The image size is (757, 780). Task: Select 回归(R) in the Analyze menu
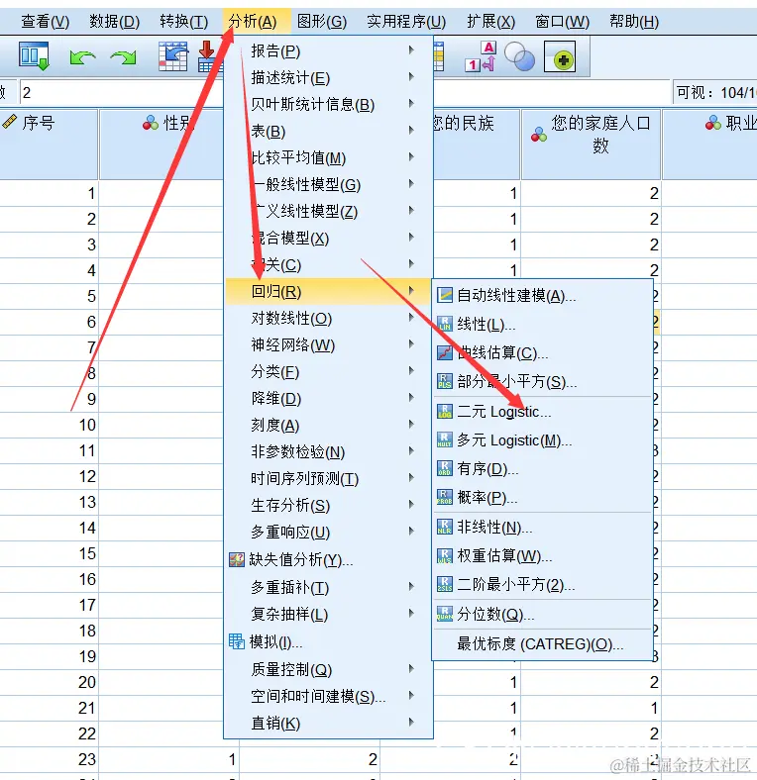point(328,291)
